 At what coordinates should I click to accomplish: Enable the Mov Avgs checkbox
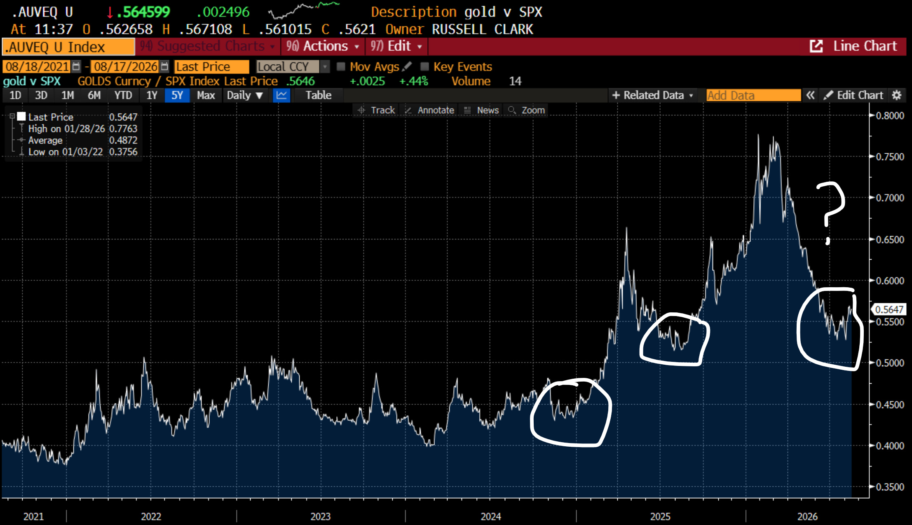pyautogui.click(x=341, y=66)
